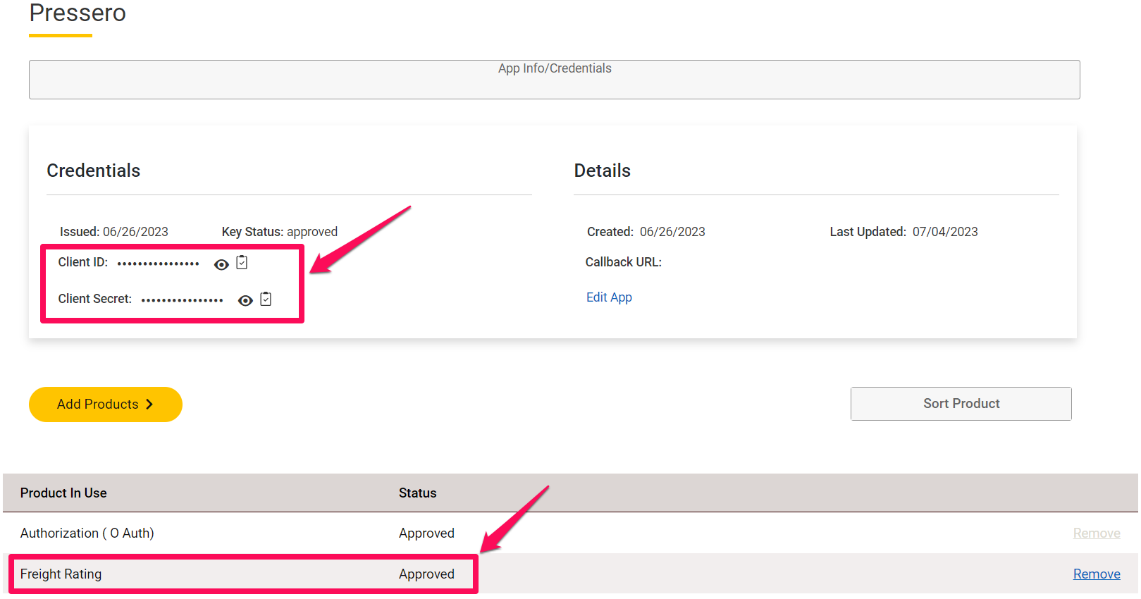This screenshot has height=599, width=1141.
Task: Copy the Client Secret to clipboard
Action: (266, 299)
